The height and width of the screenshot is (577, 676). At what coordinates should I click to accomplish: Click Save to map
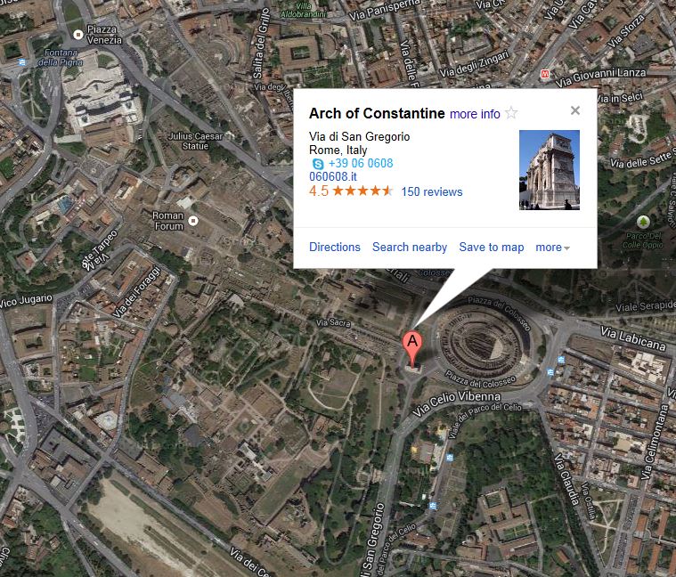pos(492,248)
